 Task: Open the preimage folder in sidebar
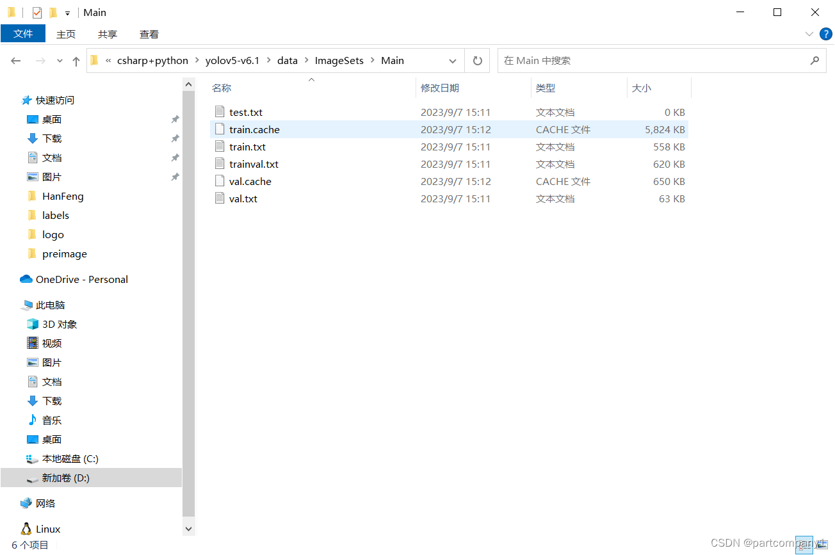point(65,253)
